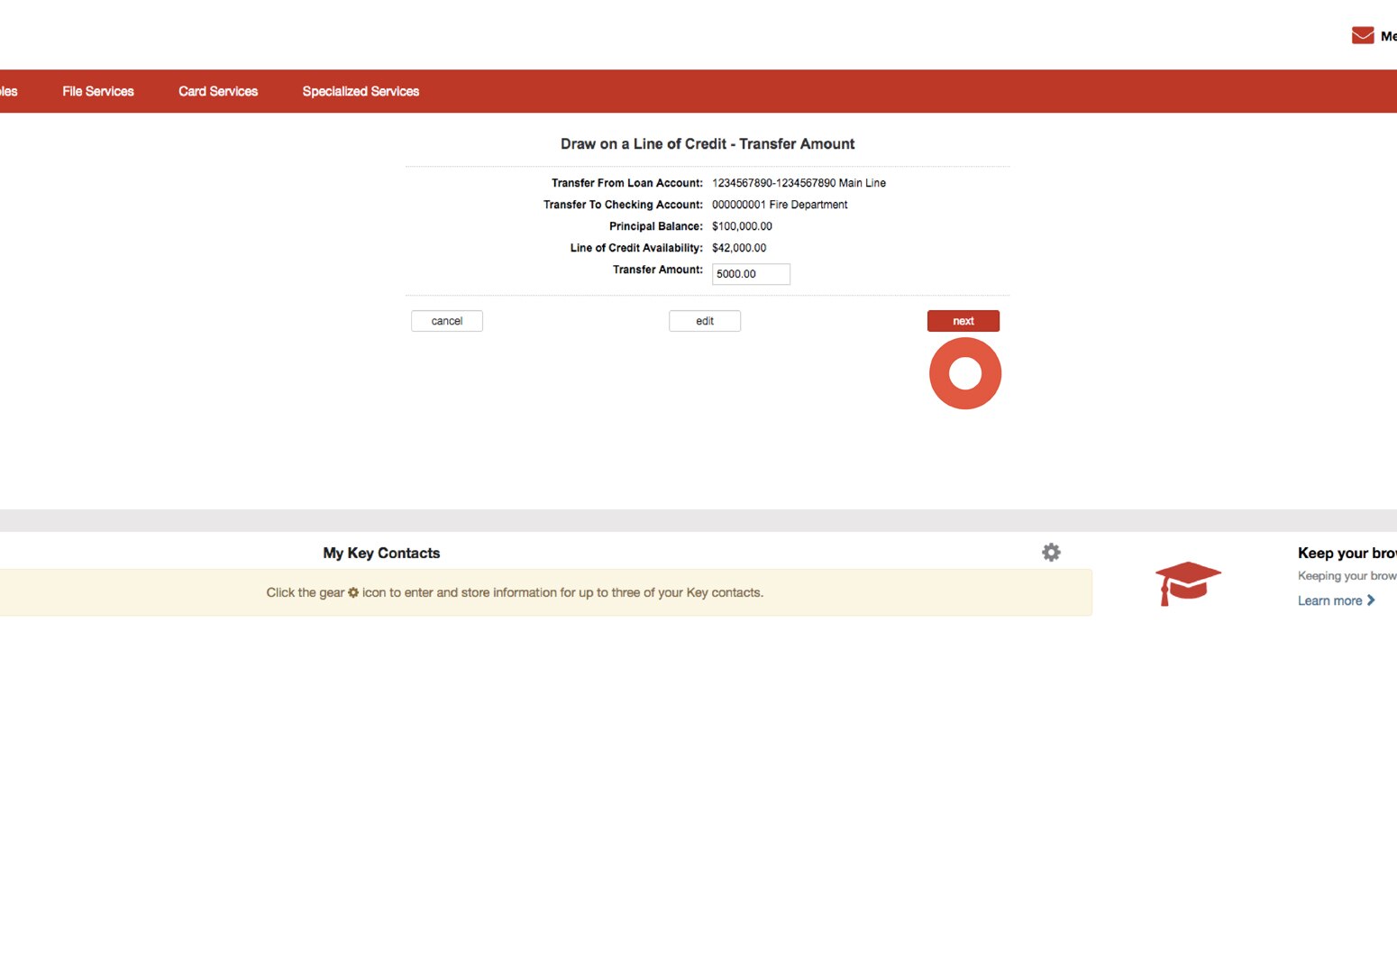Click the chevron arrow after Learn more
1397x980 pixels.
[1372, 600]
